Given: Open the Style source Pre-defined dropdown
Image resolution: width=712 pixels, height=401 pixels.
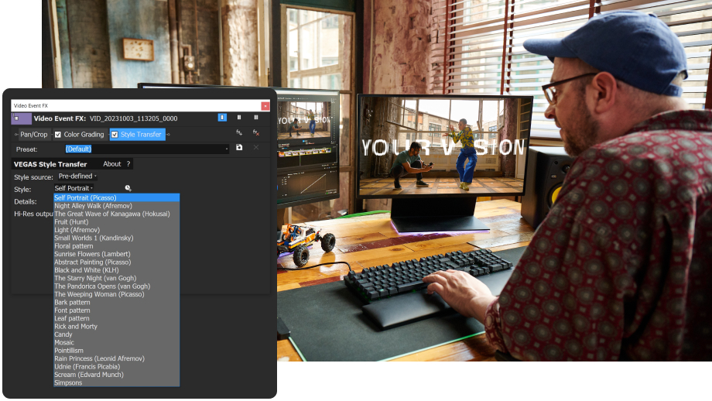Looking at the screenshot, I should 77,177.
